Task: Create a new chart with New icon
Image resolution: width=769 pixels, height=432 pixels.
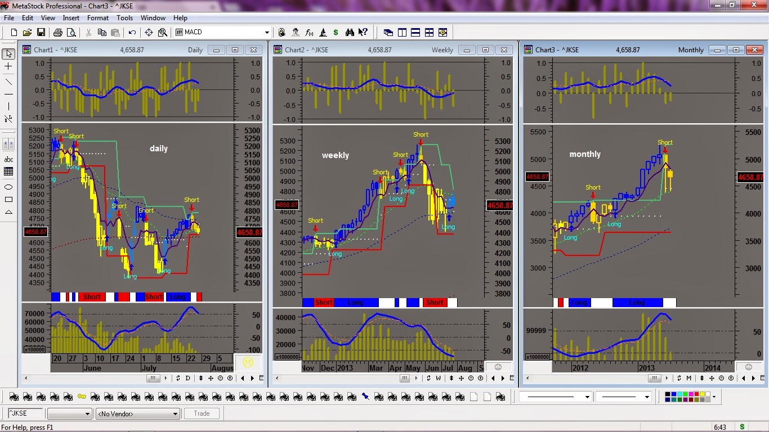Action: 14,32
